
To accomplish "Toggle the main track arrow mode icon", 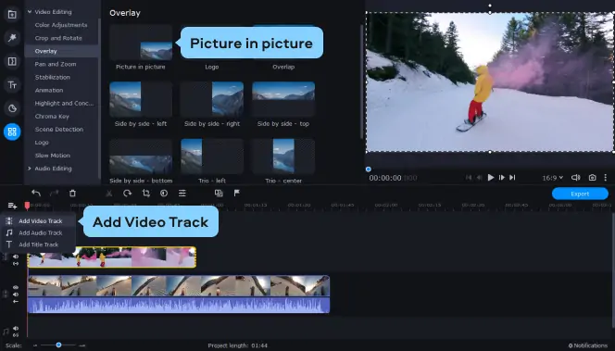I will [16, 302].
